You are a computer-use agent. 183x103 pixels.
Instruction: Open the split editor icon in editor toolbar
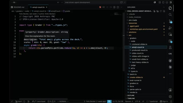118,7
